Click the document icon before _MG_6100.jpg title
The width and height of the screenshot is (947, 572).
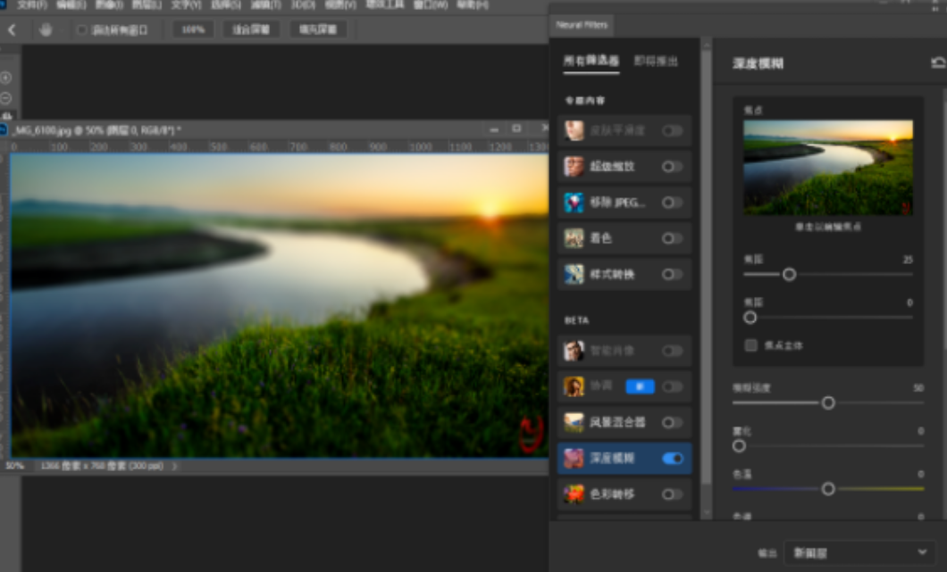[x=4, y=129]
